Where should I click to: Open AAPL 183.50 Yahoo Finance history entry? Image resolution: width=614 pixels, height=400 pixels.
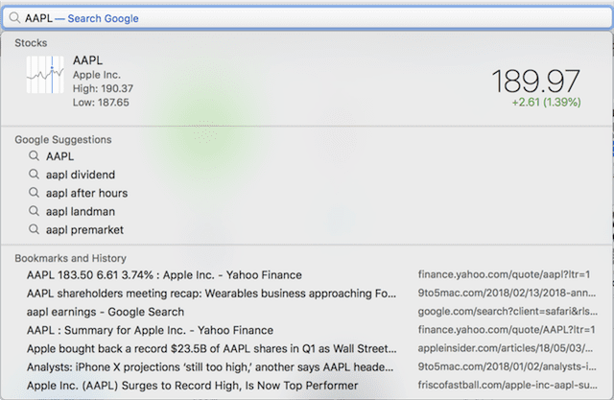(164, 275)
